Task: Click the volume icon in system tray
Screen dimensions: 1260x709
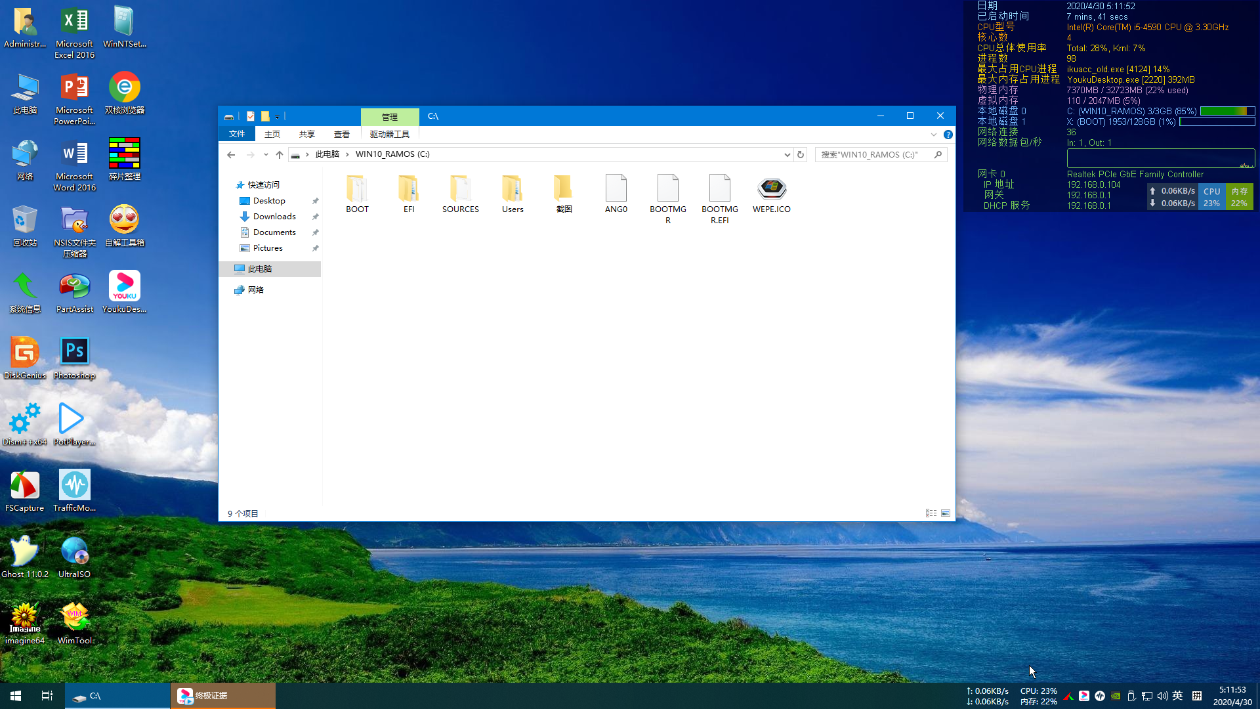Action: (x=1162, y=696)
